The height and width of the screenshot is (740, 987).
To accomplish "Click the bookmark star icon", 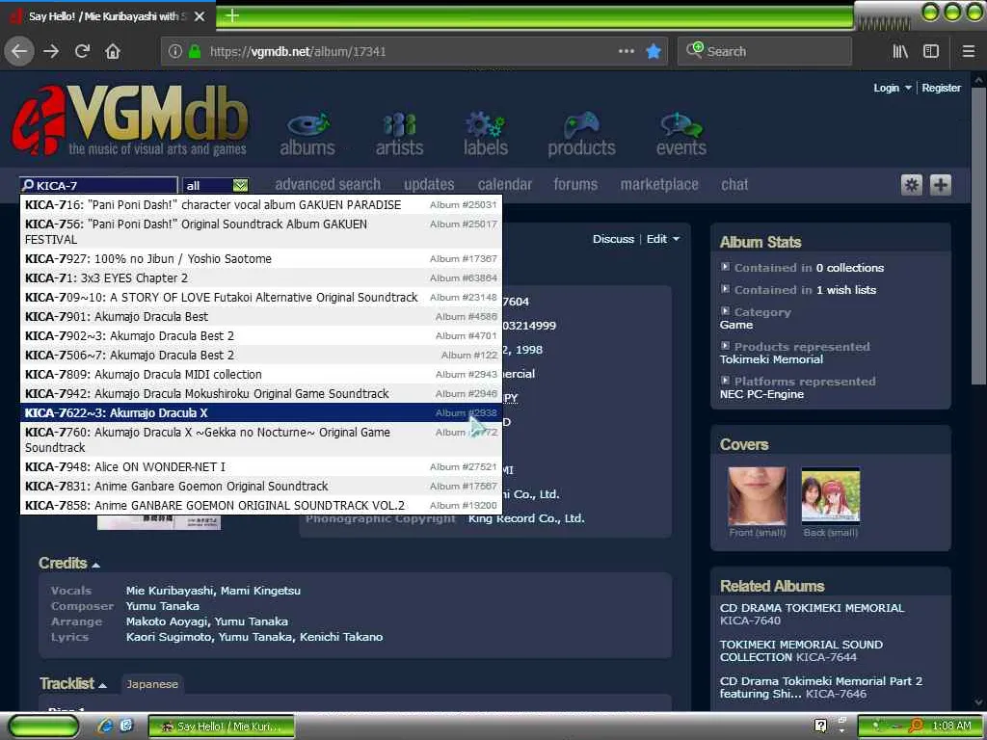I will (x=654, y=51).
